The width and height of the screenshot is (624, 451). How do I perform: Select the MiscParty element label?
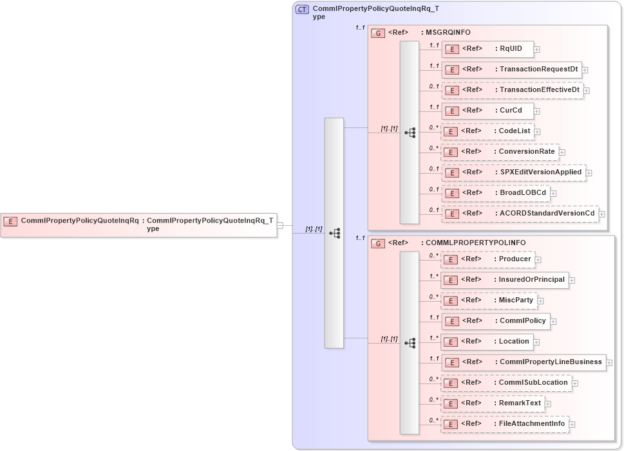515,300
